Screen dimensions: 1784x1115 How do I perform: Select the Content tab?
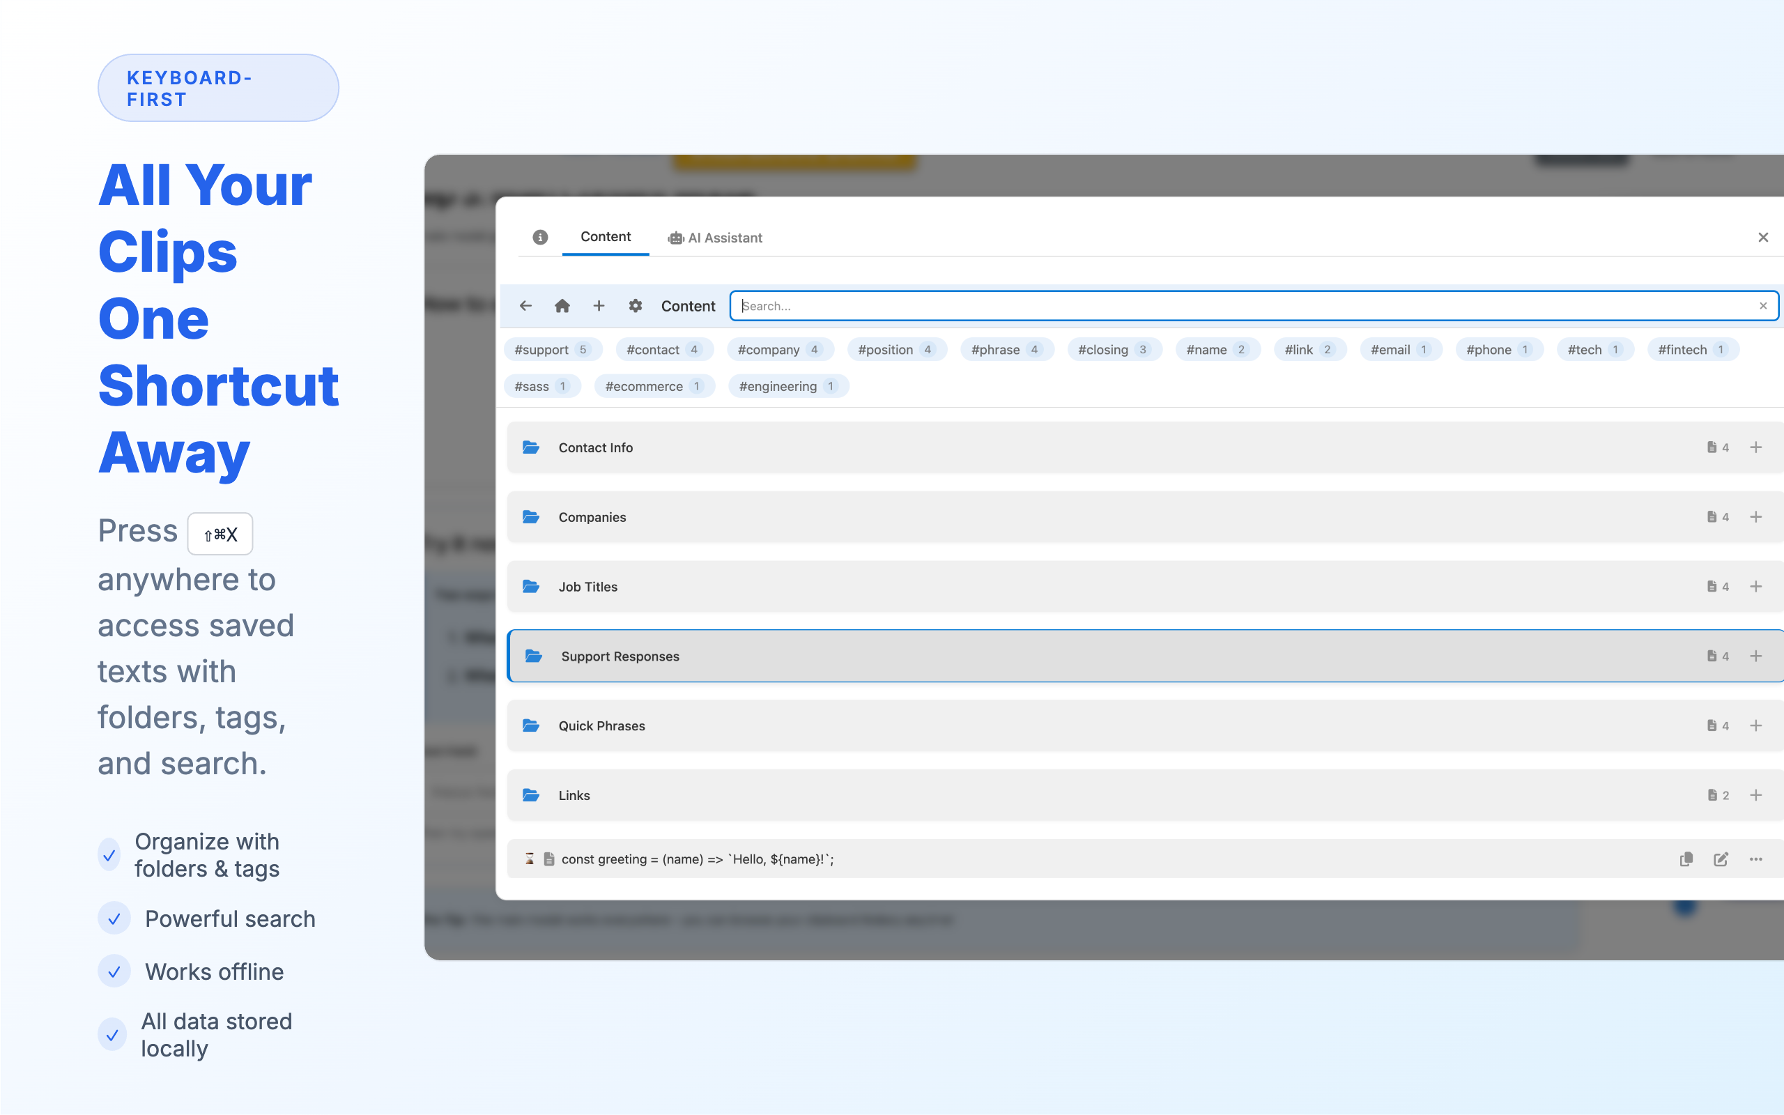[605, 237]
